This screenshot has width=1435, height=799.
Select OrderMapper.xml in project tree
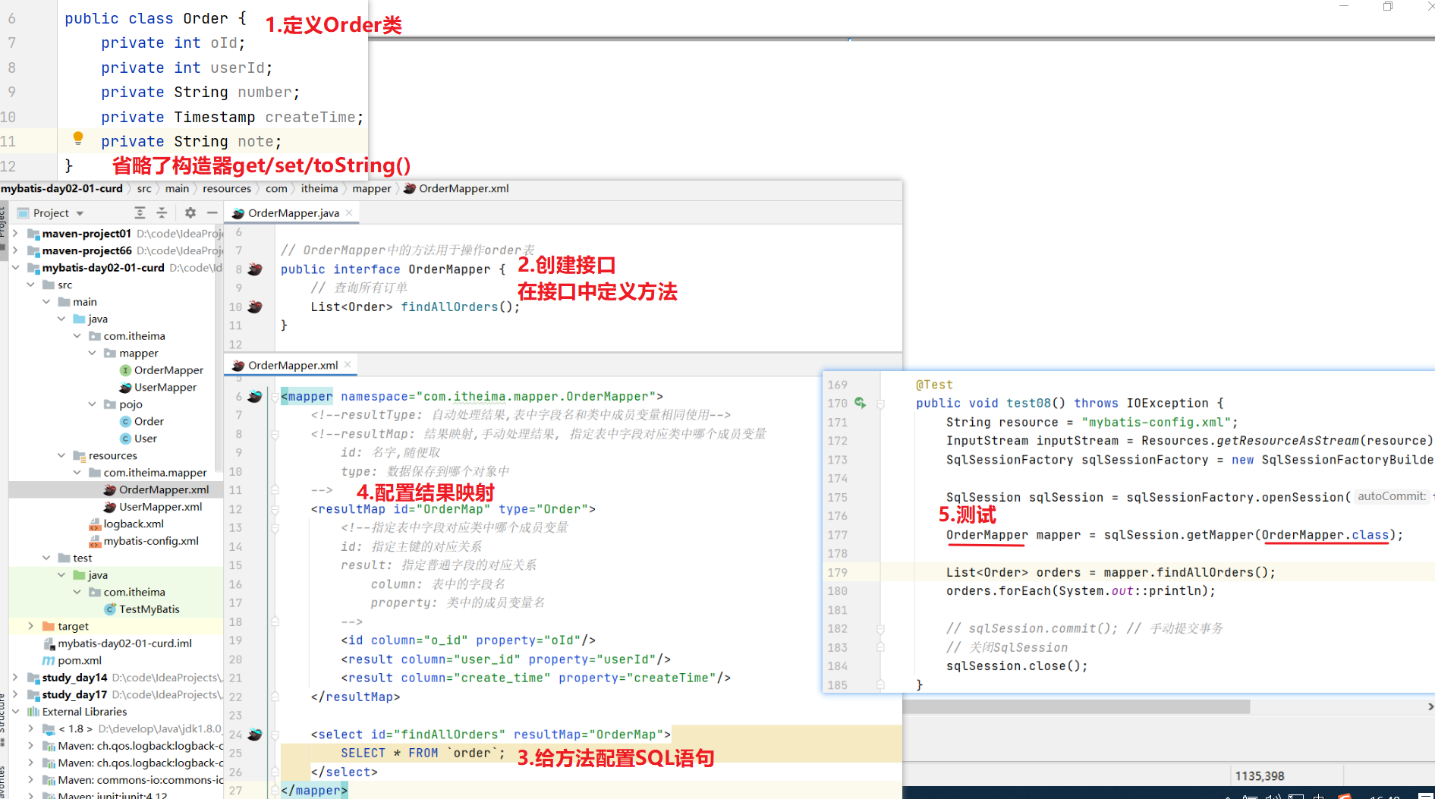(x=156, y=489)
